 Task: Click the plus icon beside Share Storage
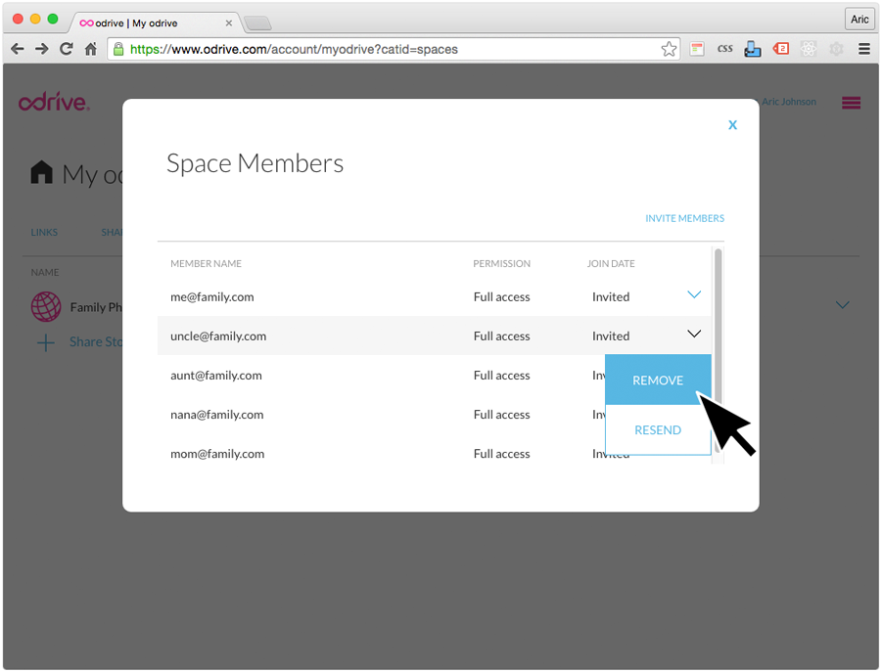[45, 342]
